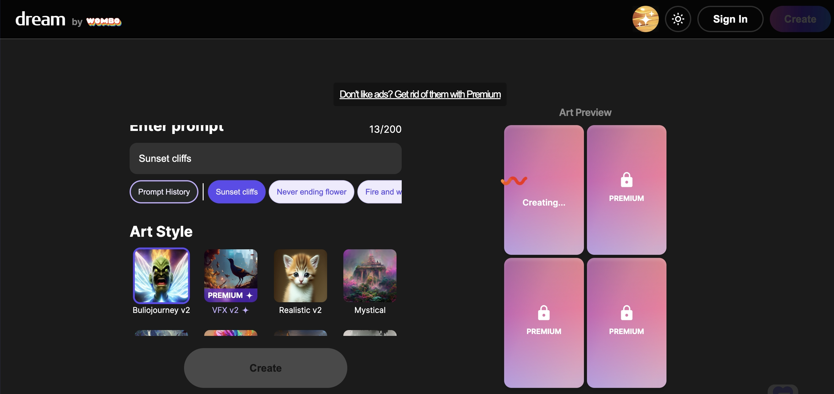Click the orange loading squiggle icon
Viewport: 834px width, 394px height.
pyautogui.click(x=514, y=180)
